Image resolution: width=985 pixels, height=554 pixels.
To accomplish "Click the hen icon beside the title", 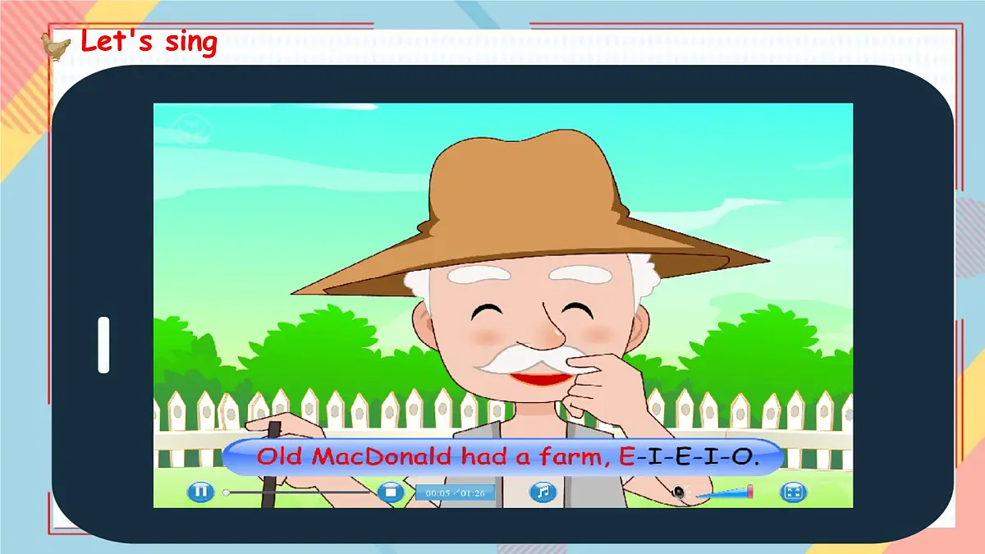I will pos(56,46).
